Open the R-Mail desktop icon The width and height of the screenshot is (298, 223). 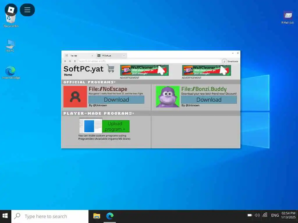click(288, 17)
